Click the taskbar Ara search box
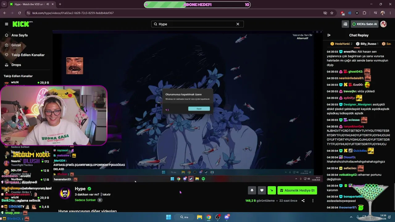395x222 pixels. tap(185, 217)
